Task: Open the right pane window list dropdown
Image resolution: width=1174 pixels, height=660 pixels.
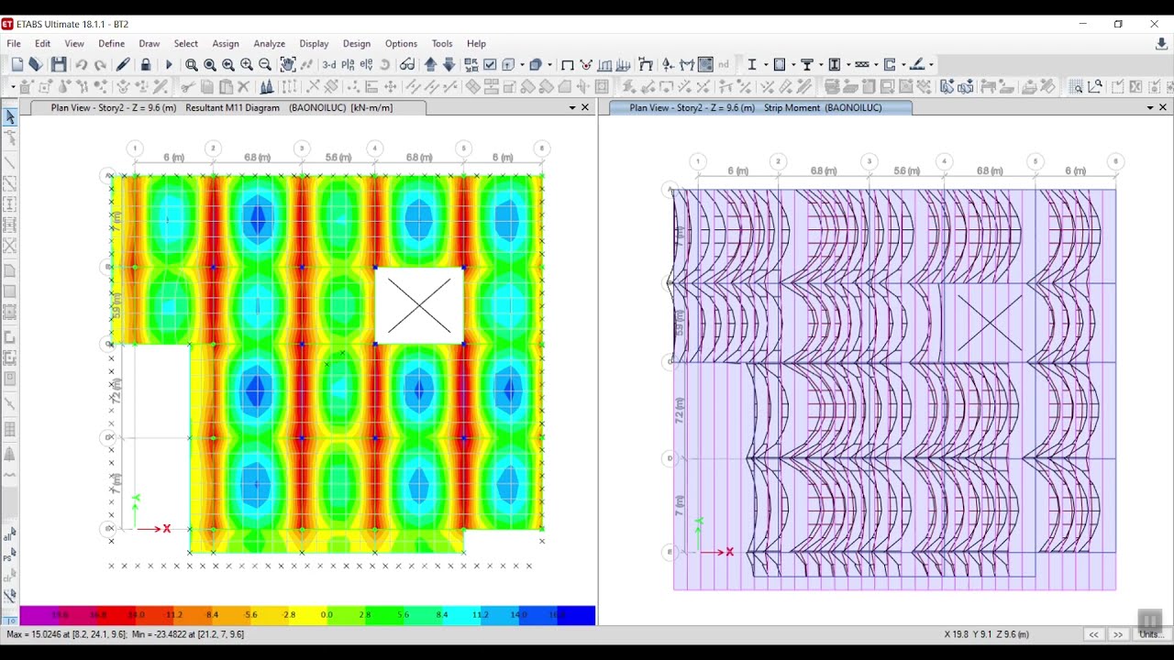Action: pos(1150,107)
